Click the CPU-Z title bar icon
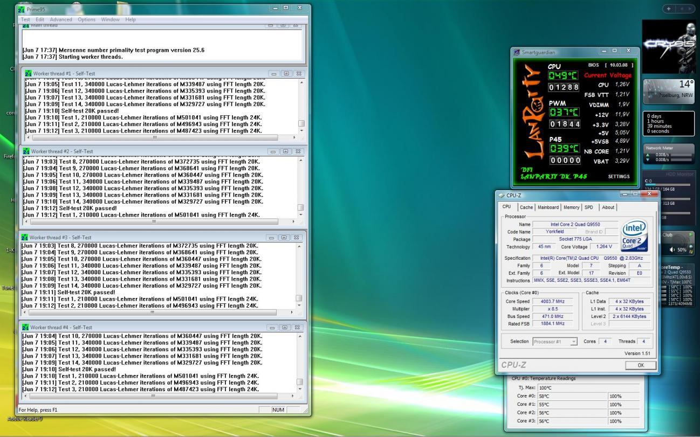The width and height of the screenshot is (700, 437). (501, 195)
